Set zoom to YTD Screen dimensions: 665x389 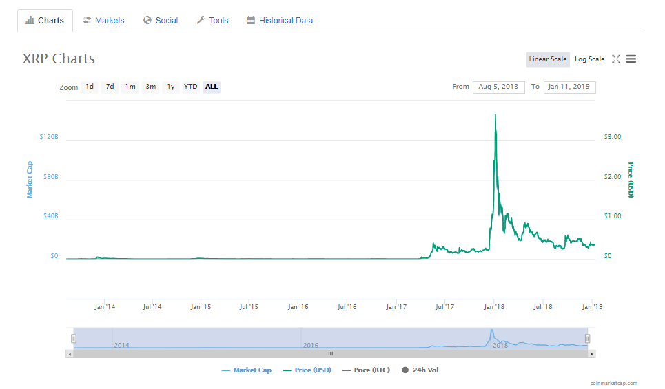coord(190,87)
